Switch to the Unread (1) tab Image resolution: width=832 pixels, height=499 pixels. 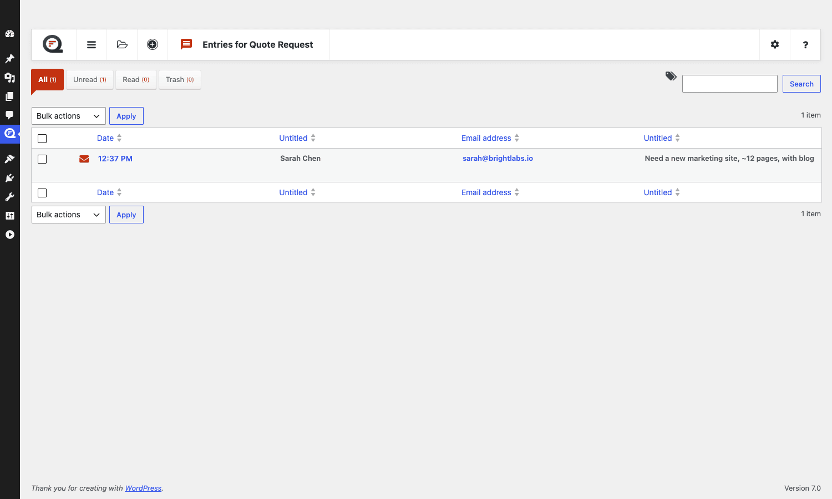tap(90, 79)
